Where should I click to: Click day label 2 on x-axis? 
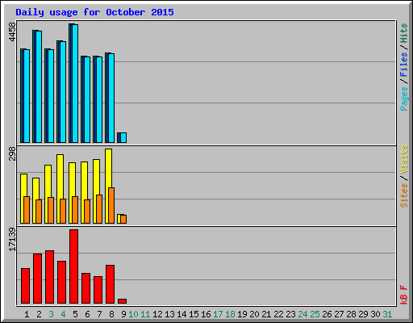tap(39, 314)
